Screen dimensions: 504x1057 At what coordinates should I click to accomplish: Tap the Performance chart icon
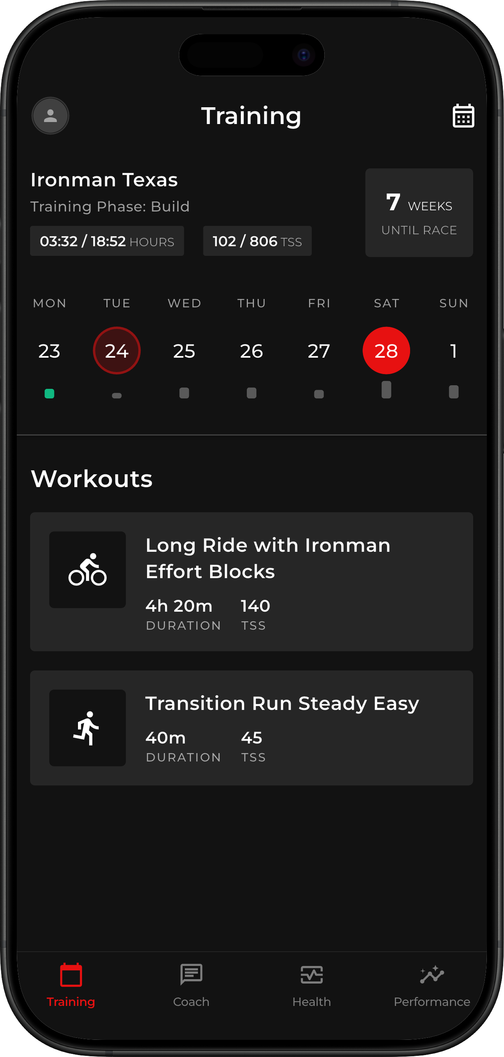(432, 975)
